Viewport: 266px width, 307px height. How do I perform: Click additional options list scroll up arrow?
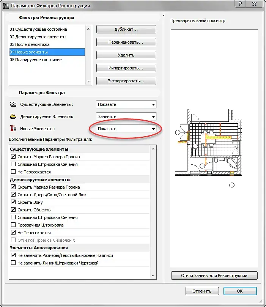tap(153, 149)
